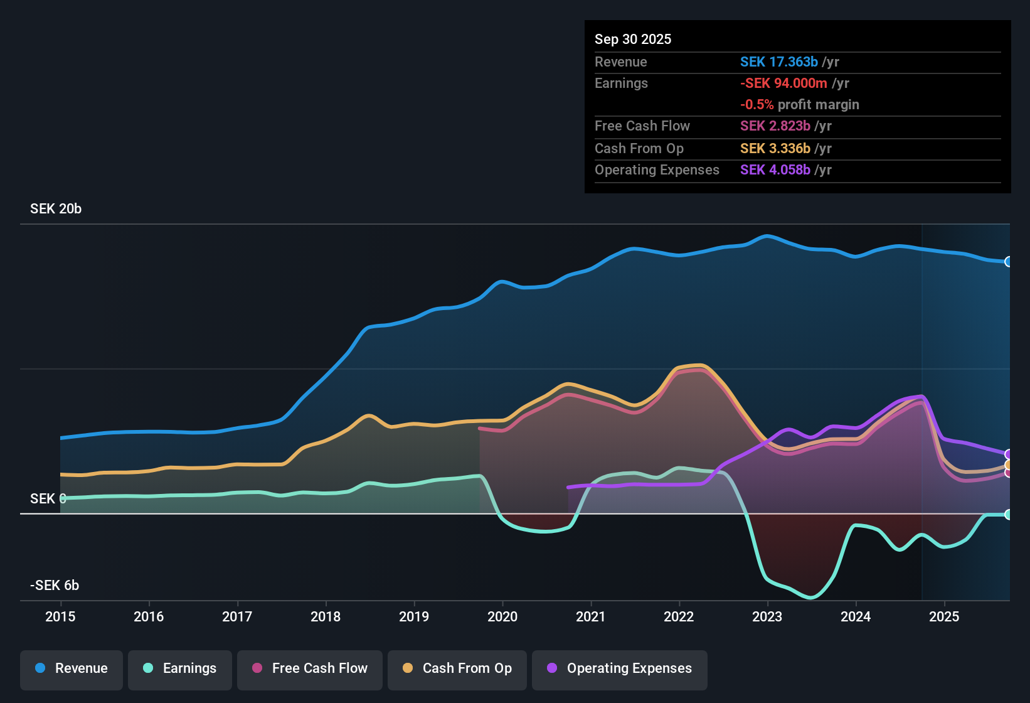The width and height of the screenshot is (1030, 703).
Task: Click the Operating Expenses endpoint marker
Action: coord(1009,454)
